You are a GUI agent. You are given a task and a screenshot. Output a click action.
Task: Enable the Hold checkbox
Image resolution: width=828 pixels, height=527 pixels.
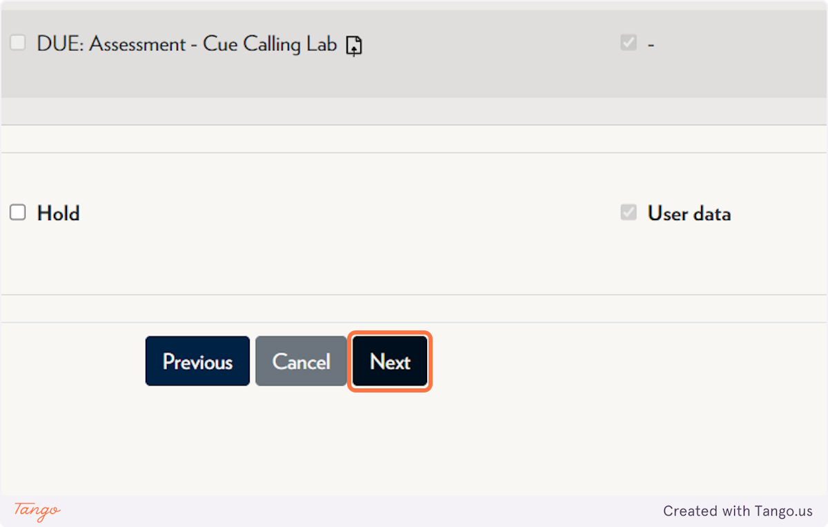pos(17,212)
